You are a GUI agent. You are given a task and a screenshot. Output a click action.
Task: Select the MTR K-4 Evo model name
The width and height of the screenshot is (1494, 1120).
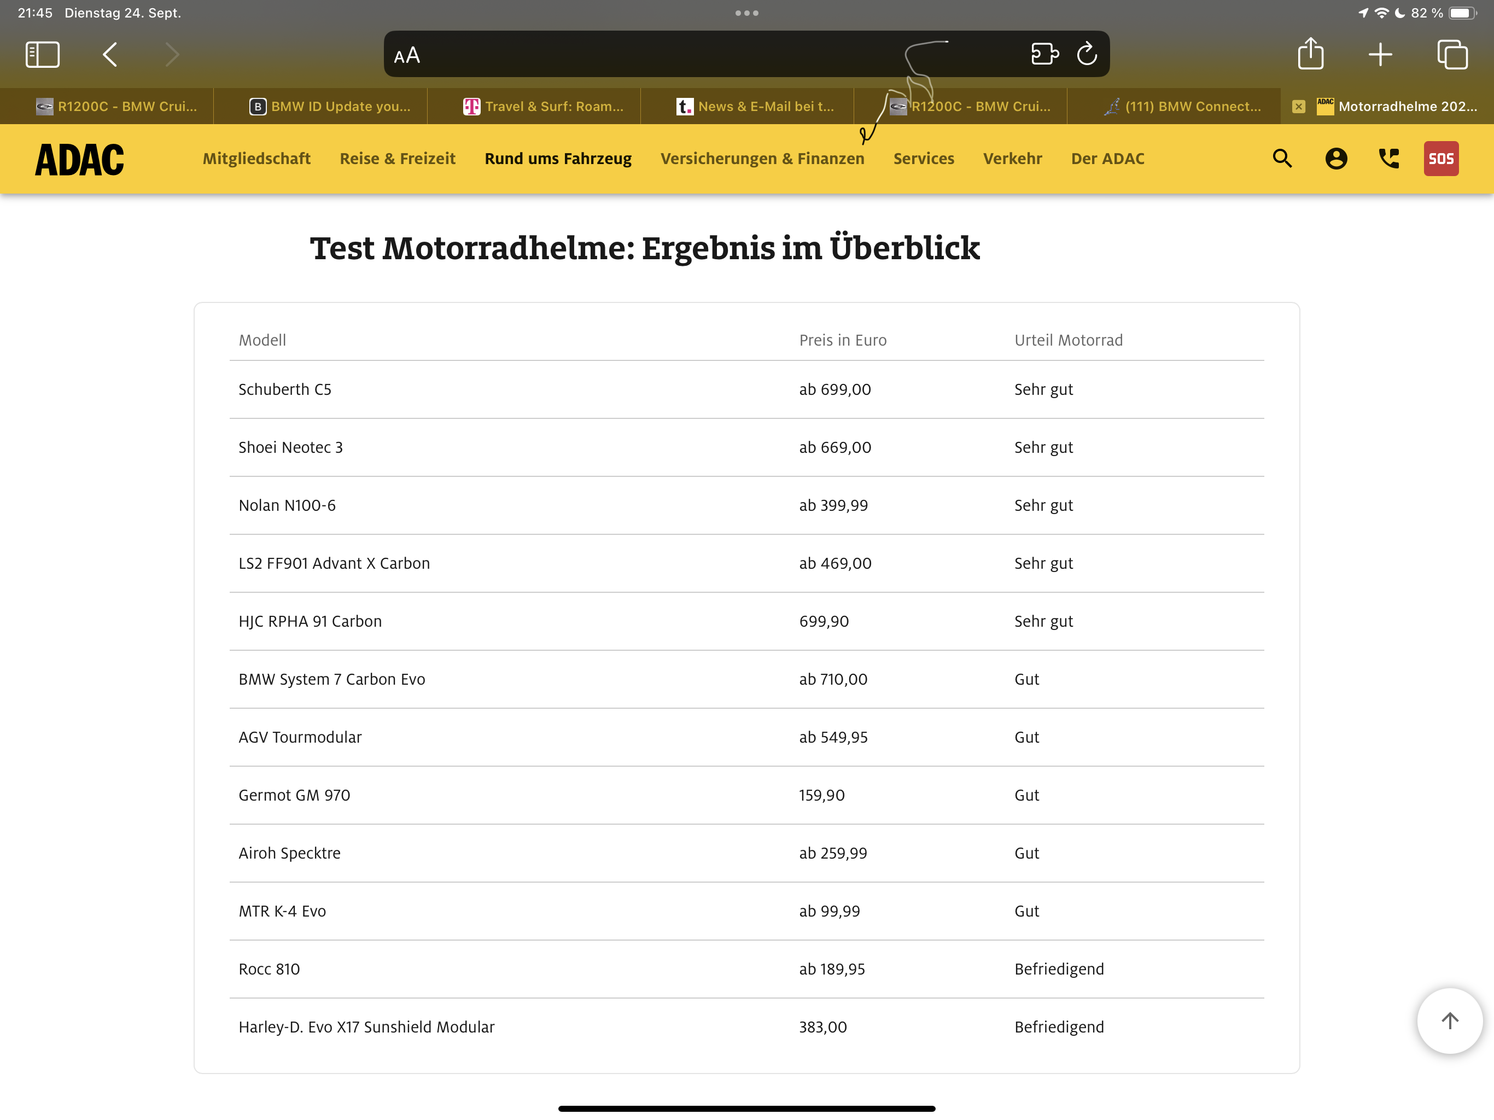pos(282,911)
